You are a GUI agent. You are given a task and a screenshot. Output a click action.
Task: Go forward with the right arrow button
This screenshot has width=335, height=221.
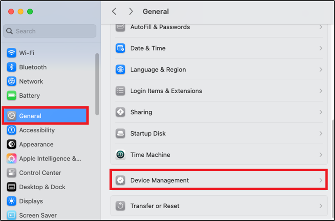(x=131, y=11)
